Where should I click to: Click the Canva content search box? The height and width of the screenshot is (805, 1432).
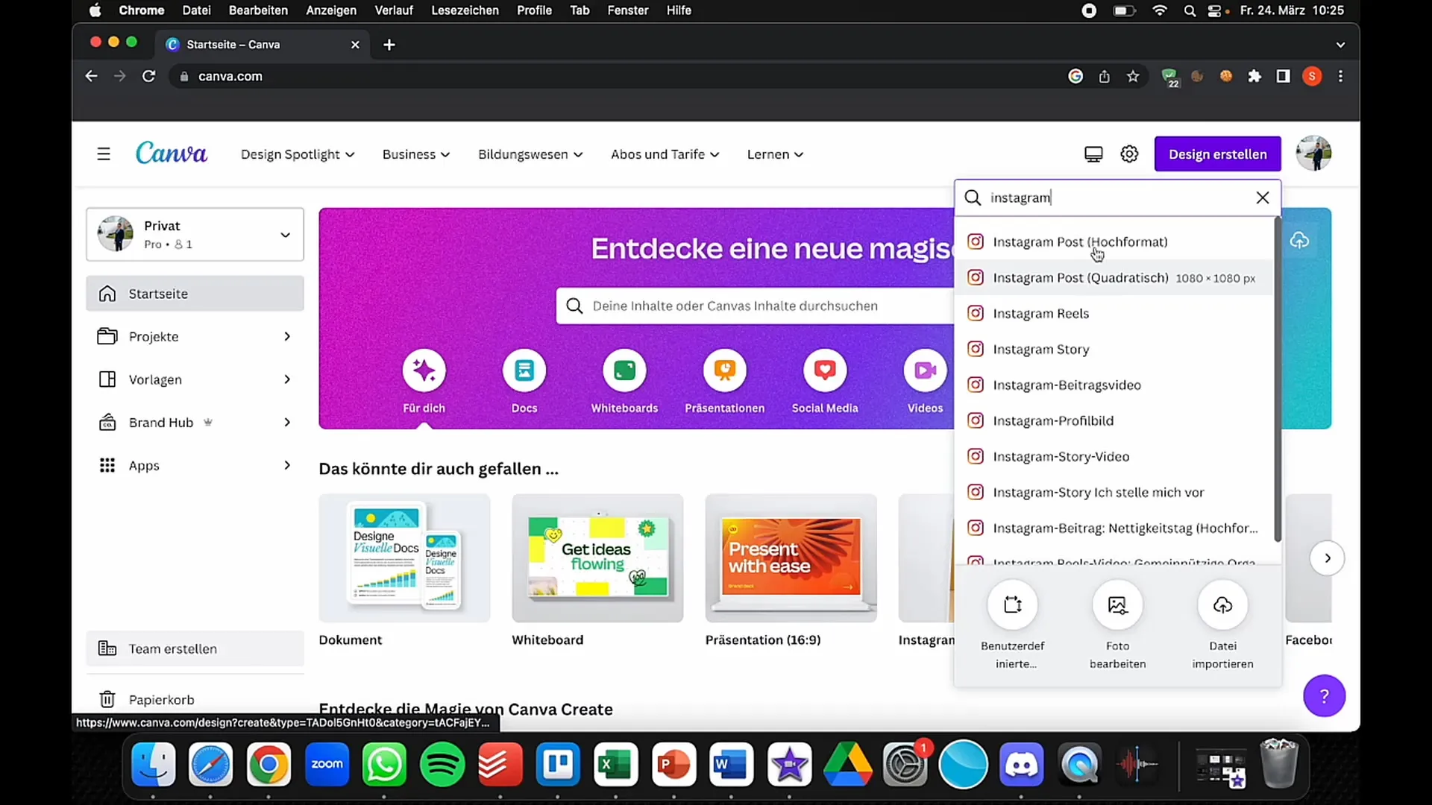pos(755,306)
